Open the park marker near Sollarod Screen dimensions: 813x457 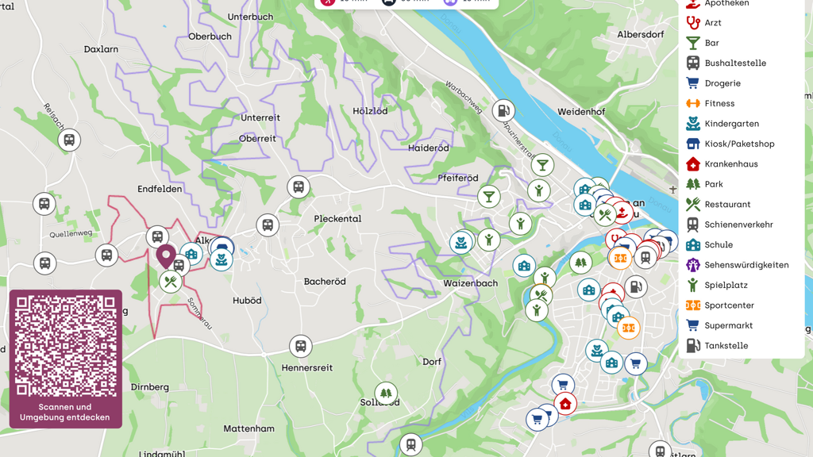pyautogui.click(x=386, y=394)
